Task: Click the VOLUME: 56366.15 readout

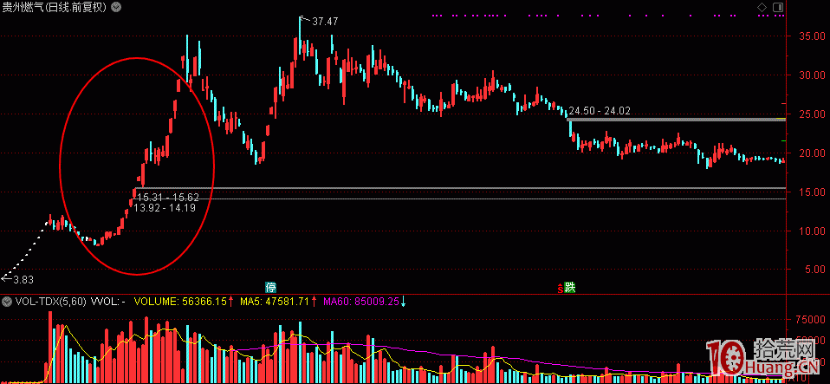Action: [x=180, y=302]
